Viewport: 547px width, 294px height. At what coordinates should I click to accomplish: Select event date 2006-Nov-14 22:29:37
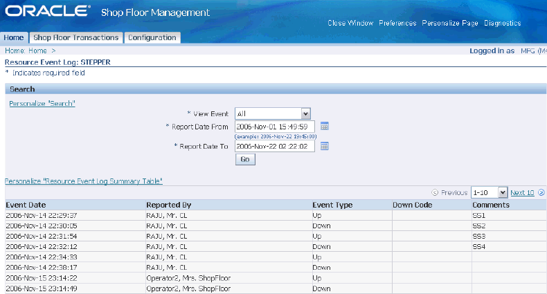tap(42, 215)
